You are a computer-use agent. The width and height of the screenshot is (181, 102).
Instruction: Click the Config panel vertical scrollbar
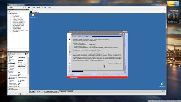pos(28,71)
